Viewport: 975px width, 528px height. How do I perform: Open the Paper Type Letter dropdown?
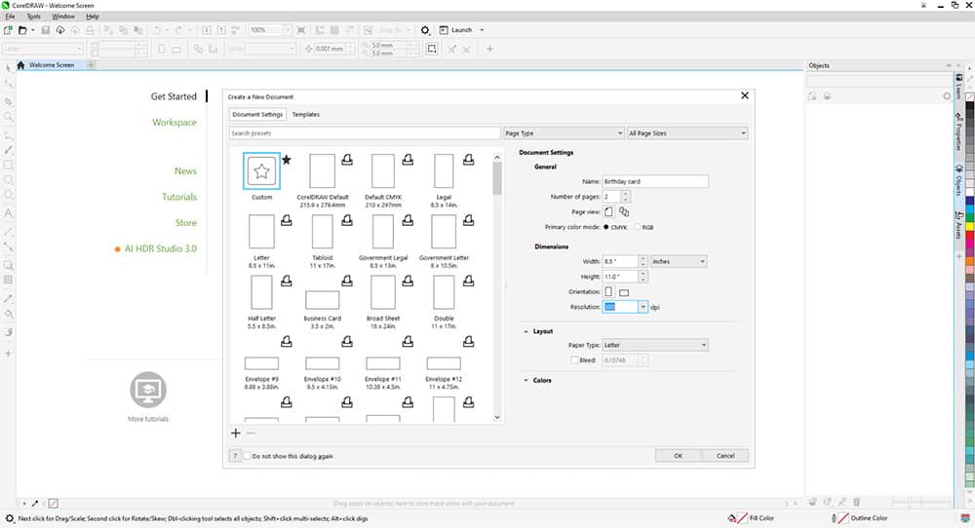tap(655, 345)
